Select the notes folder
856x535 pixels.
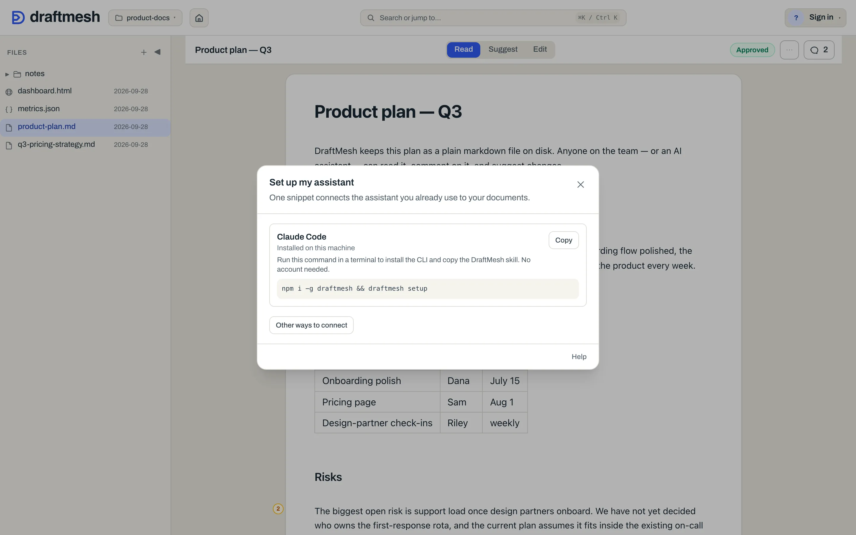coord(85,74)
